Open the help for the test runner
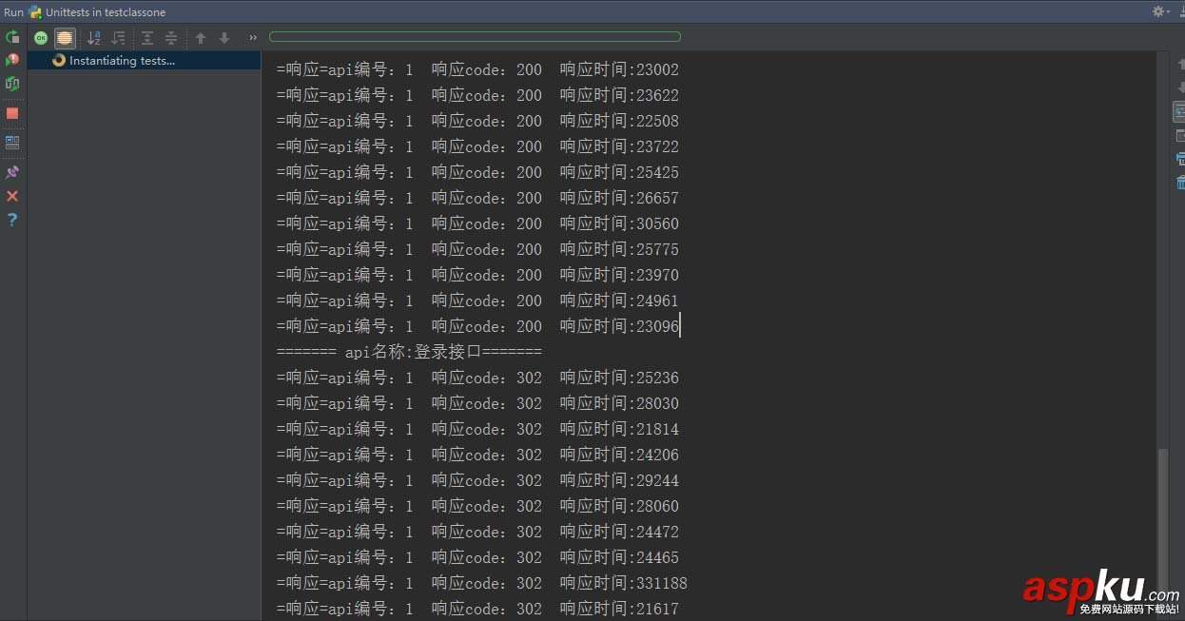Image resolution: width=1185 pixels, height=621 pixels. point(12,219)
